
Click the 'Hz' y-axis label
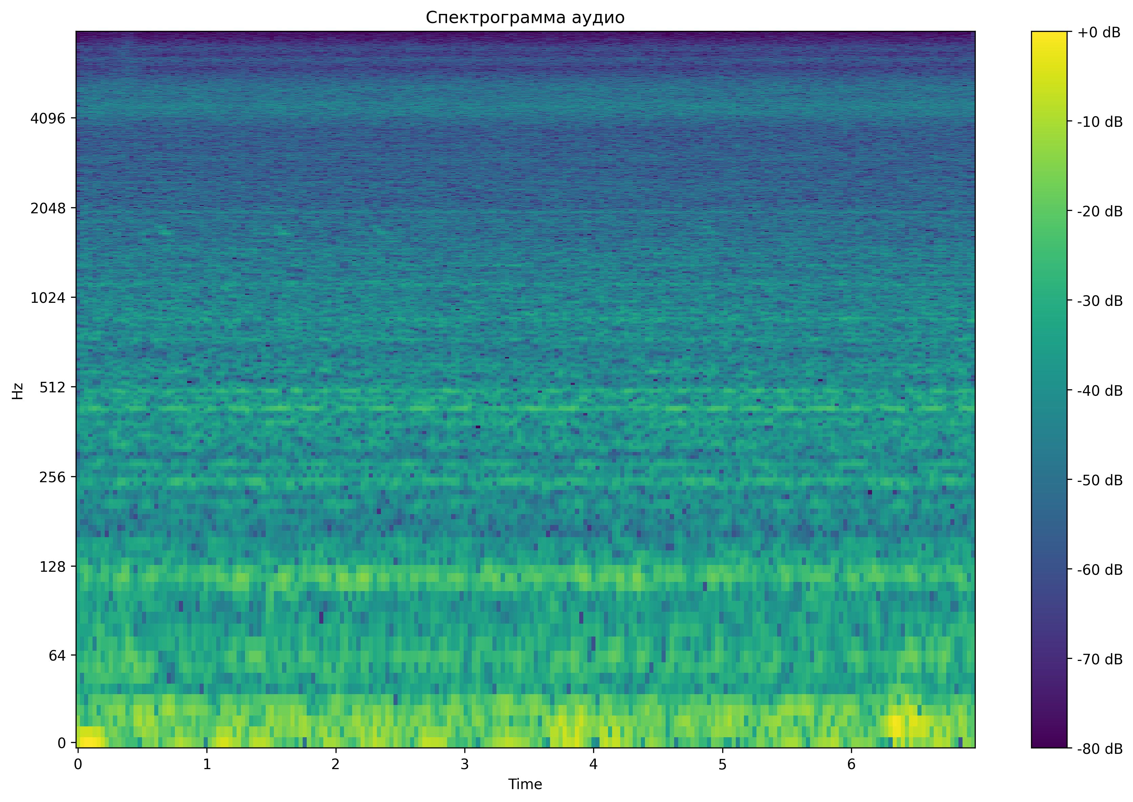(x=18, y=391)
